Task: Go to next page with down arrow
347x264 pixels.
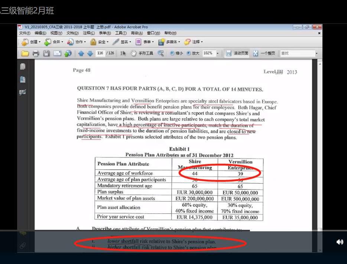Action: pos(90,53)
